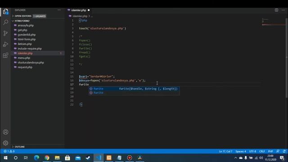The image size is (288, 162).
Task: Open the Manage gear icon
Action: (5, 143)
